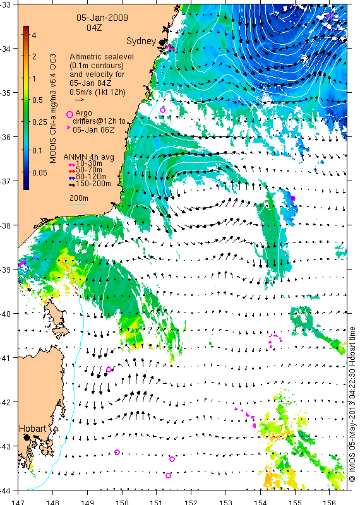Viewport: 360px width, 505px height.
Task: Click the color bar tick label 0.05
Action: point(40,172)
